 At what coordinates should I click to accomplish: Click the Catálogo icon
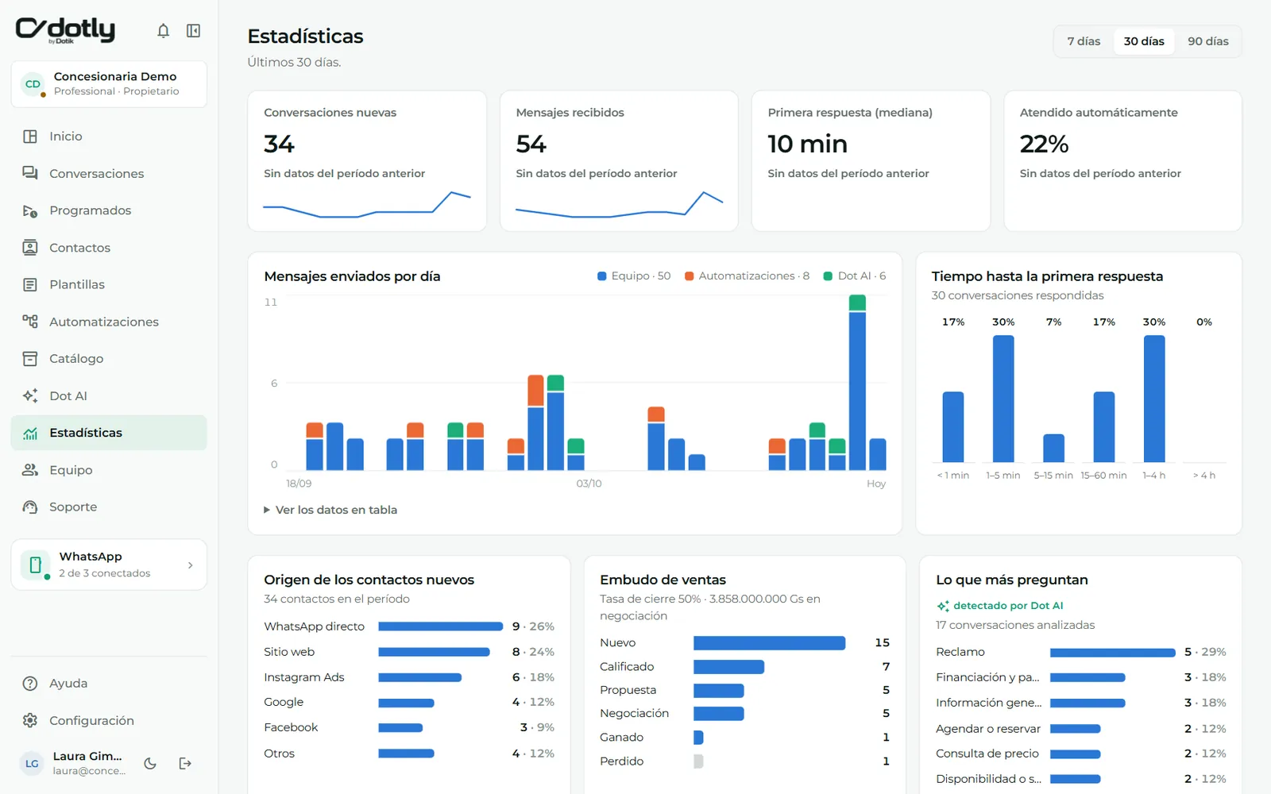(x=30, y=359)
